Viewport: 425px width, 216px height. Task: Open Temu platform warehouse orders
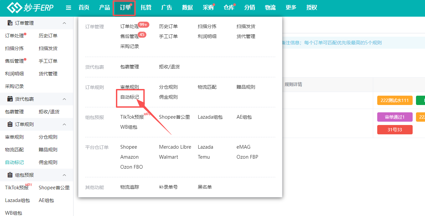click(x=204, y=157)
